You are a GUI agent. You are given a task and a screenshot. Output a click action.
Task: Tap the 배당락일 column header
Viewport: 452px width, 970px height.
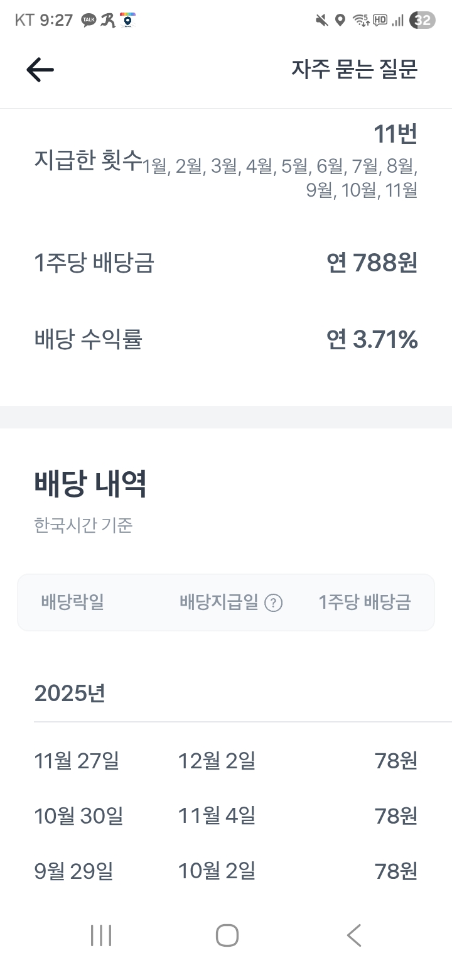(72, 602)
